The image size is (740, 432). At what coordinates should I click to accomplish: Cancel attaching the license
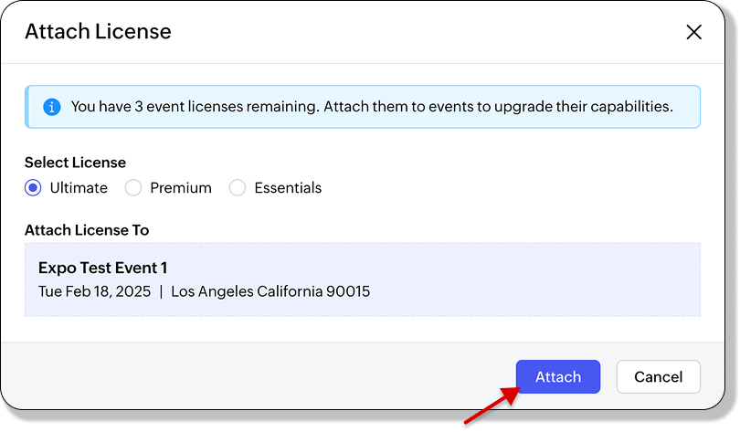(658, 377)
